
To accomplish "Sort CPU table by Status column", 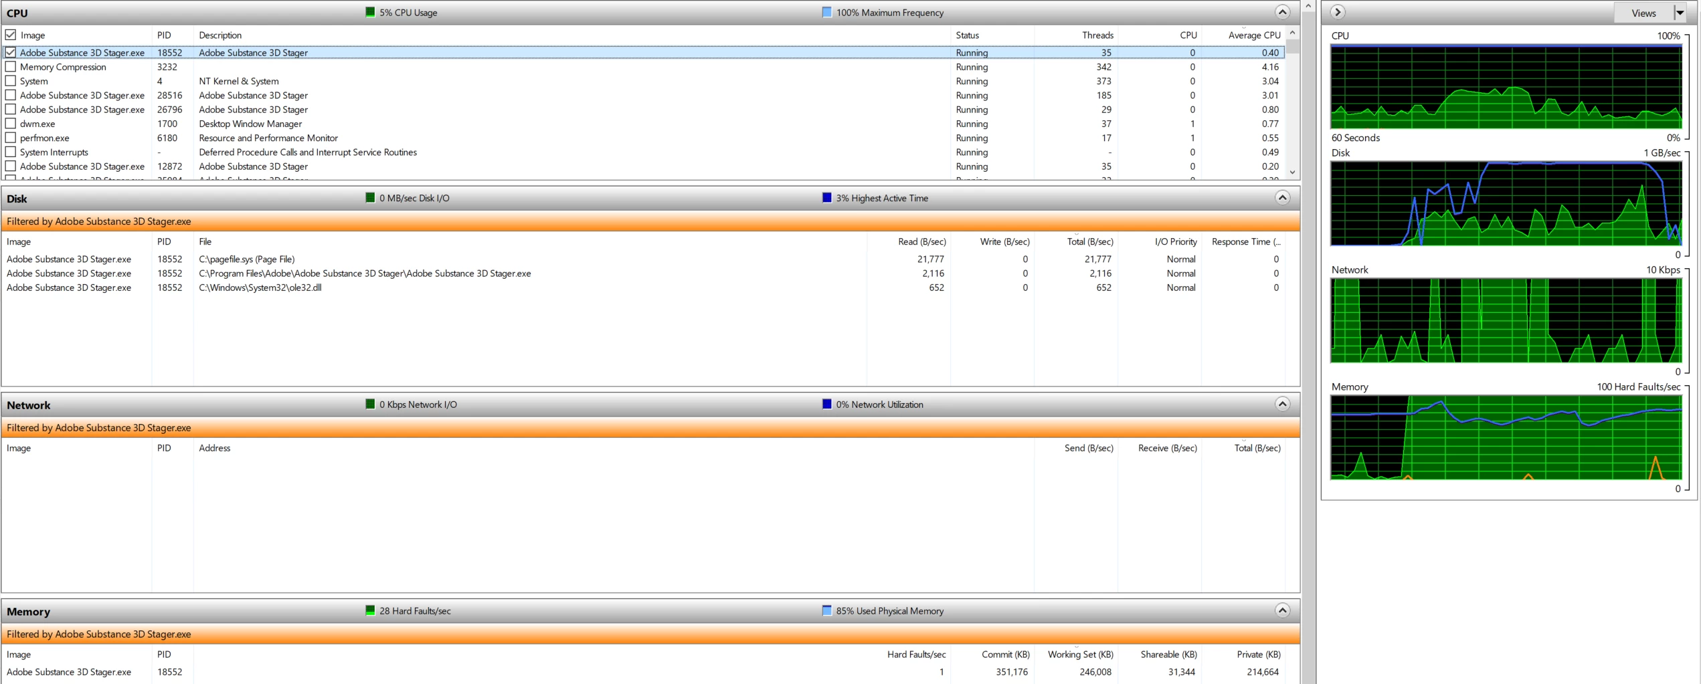I will coord(992,35).
